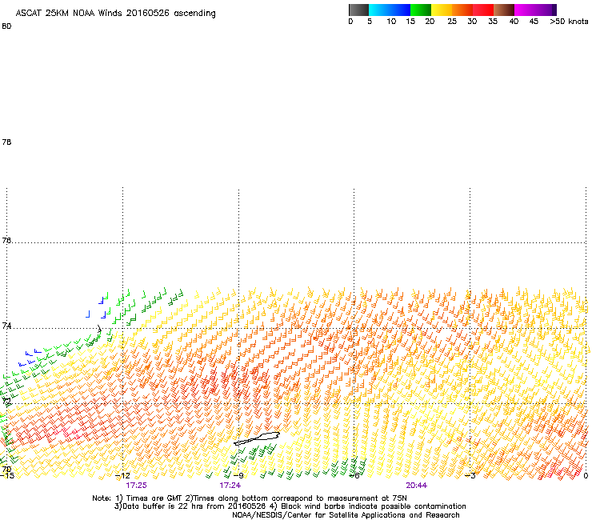Viewport: 592px width, 520px height.
Task: Click the '35' legend scale number
Action: click(493, 22)
